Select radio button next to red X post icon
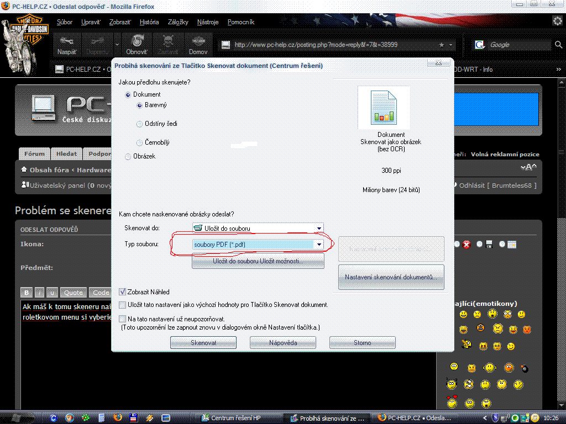Image resolution: width=566 pixels, height=424 pixels. tap(457, 245)
